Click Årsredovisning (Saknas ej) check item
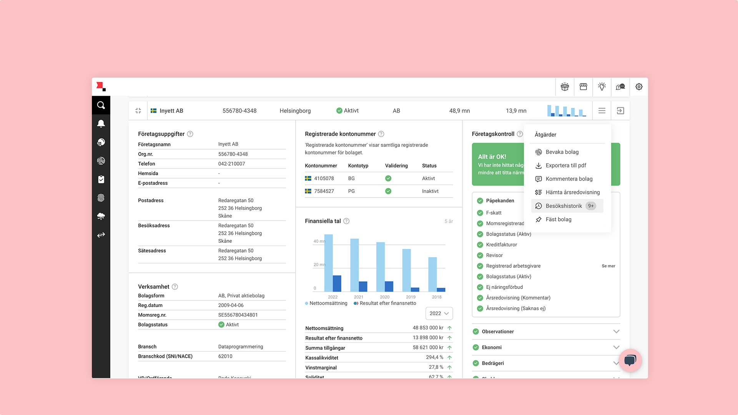Viewport: 738px width, 415px height. (516, 309)
